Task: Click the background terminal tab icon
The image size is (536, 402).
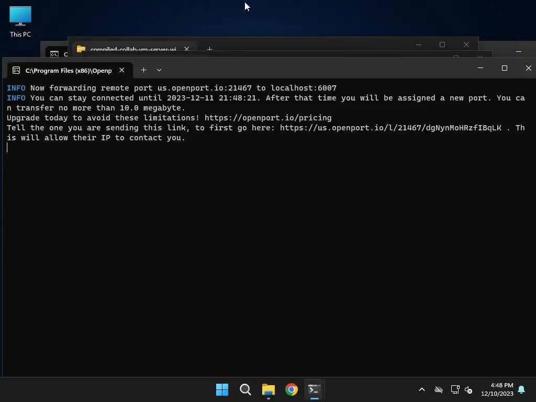Action: coord(54,54)
